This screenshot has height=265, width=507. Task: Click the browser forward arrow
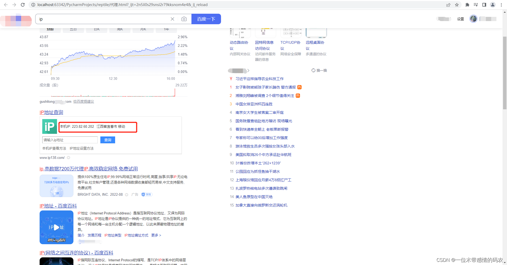(x=14, y=5)
